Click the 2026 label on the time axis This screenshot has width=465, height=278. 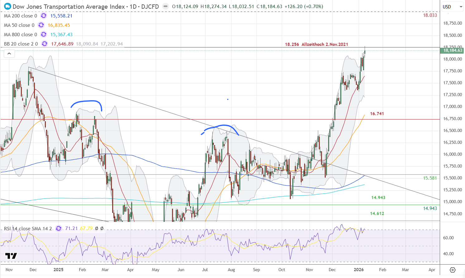pyautogui.click(x=359, y=270)
